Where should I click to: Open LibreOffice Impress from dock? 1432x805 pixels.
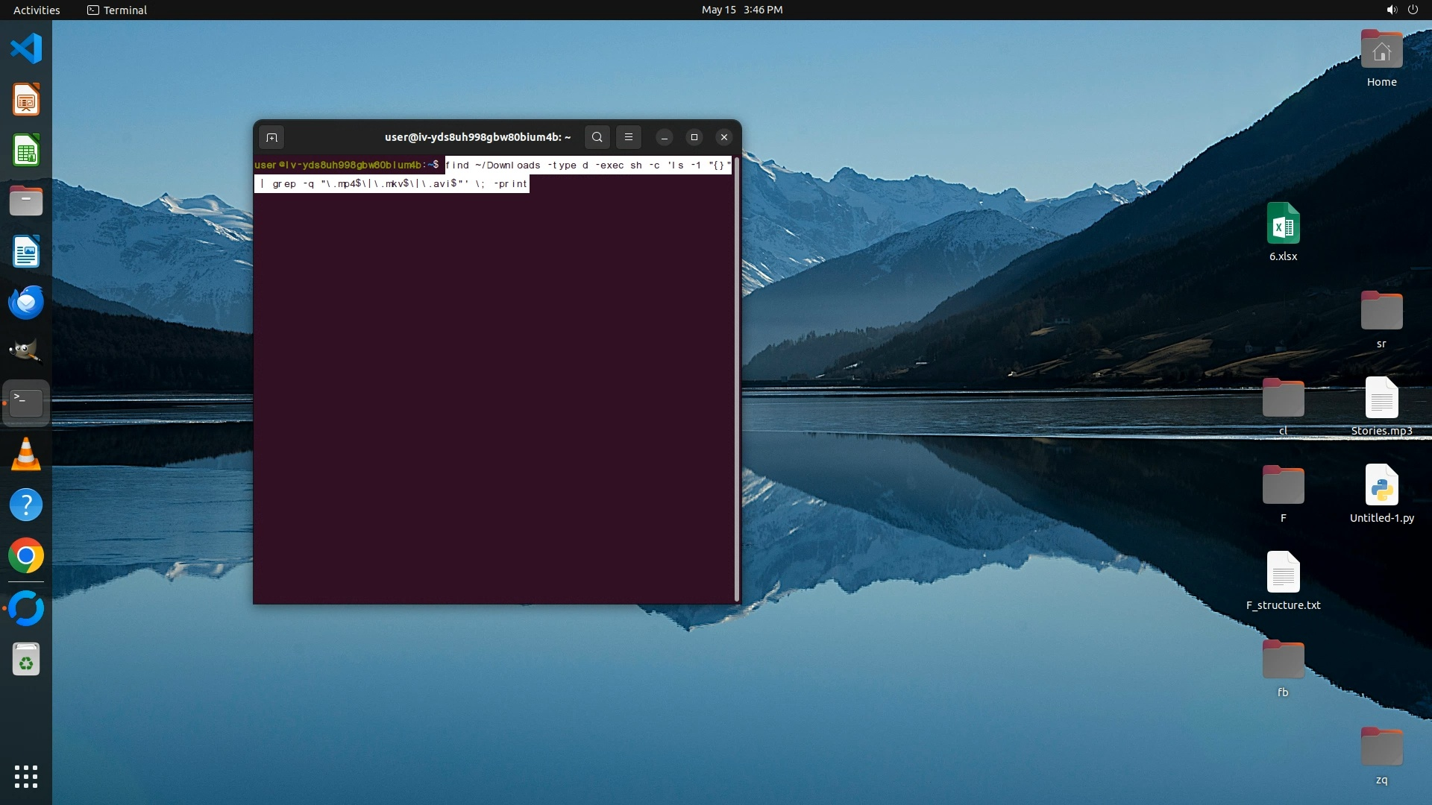pyautogui.click(x=26, y=100)
